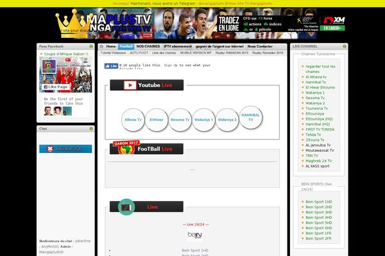The width and height of the screenshot is (385, 256).
Task: Open Coupe d'Afrique Gabon link
Action: 66,54
